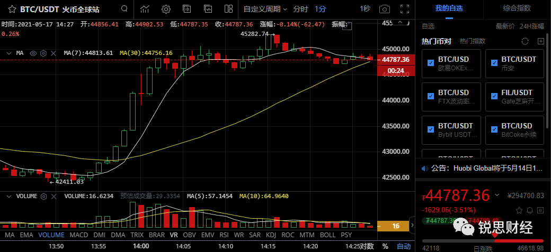
Task: Switch sub-indicator to BOLL
Action: (328, 235)
